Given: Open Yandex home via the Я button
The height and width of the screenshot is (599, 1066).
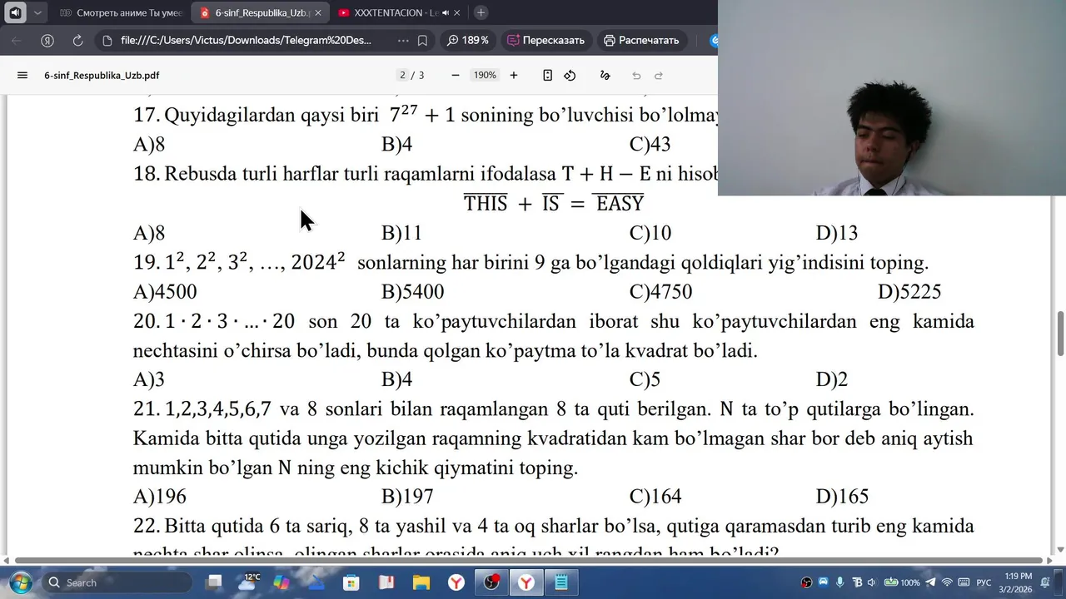Looking at the screenshot, I should point(47,40).
